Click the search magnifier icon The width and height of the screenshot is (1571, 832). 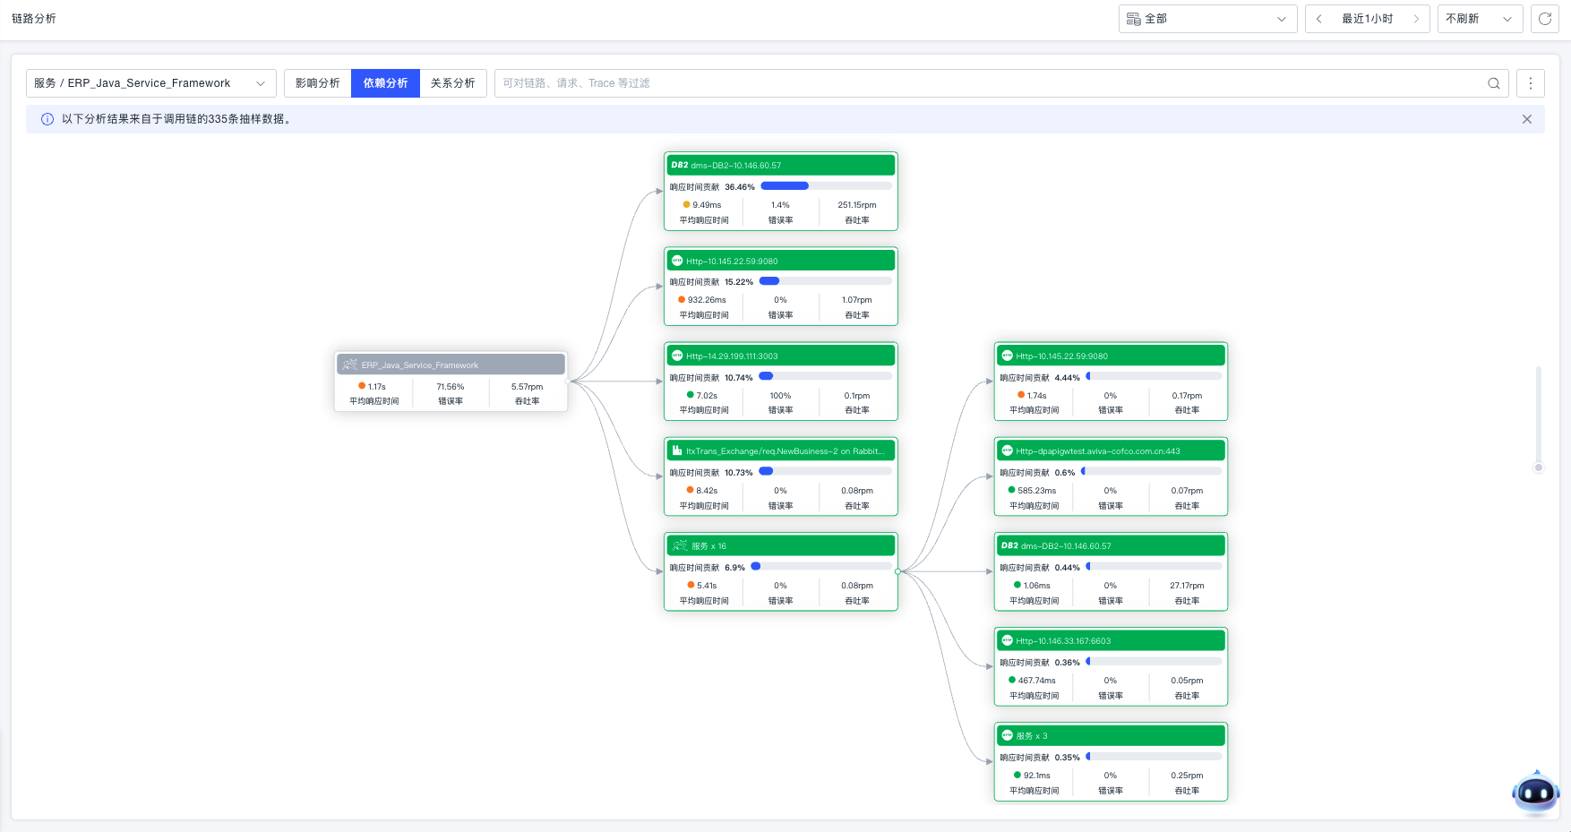[1494, 83]
